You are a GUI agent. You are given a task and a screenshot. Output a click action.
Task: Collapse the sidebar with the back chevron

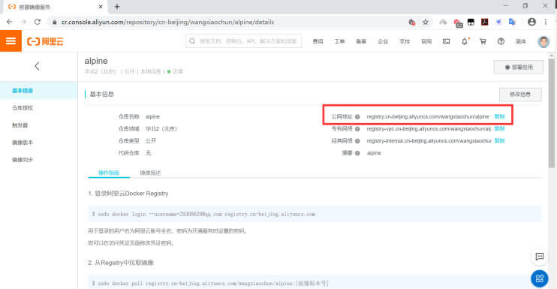point(37,66)
